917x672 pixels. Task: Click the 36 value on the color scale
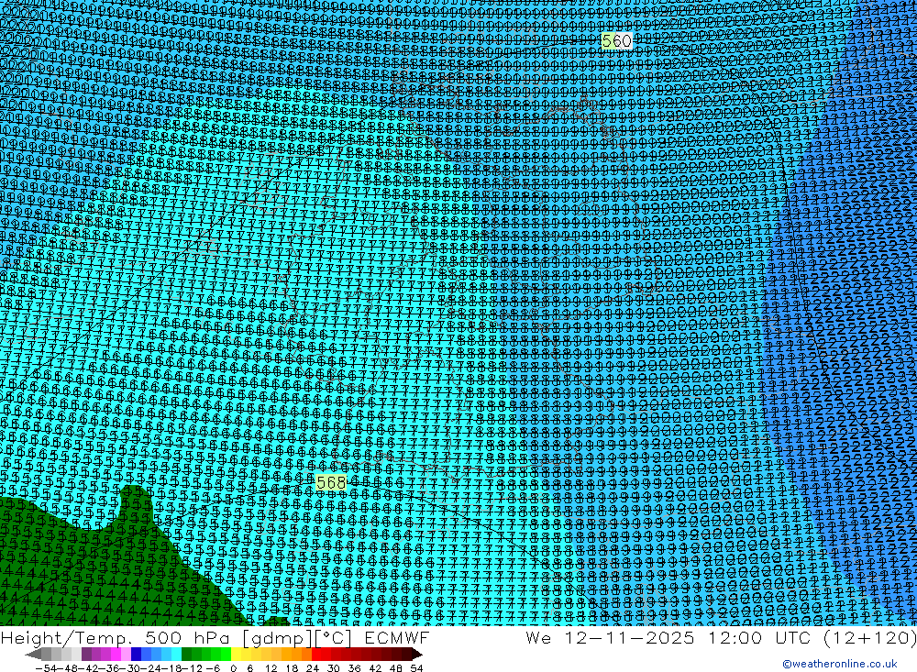point(354,668)
